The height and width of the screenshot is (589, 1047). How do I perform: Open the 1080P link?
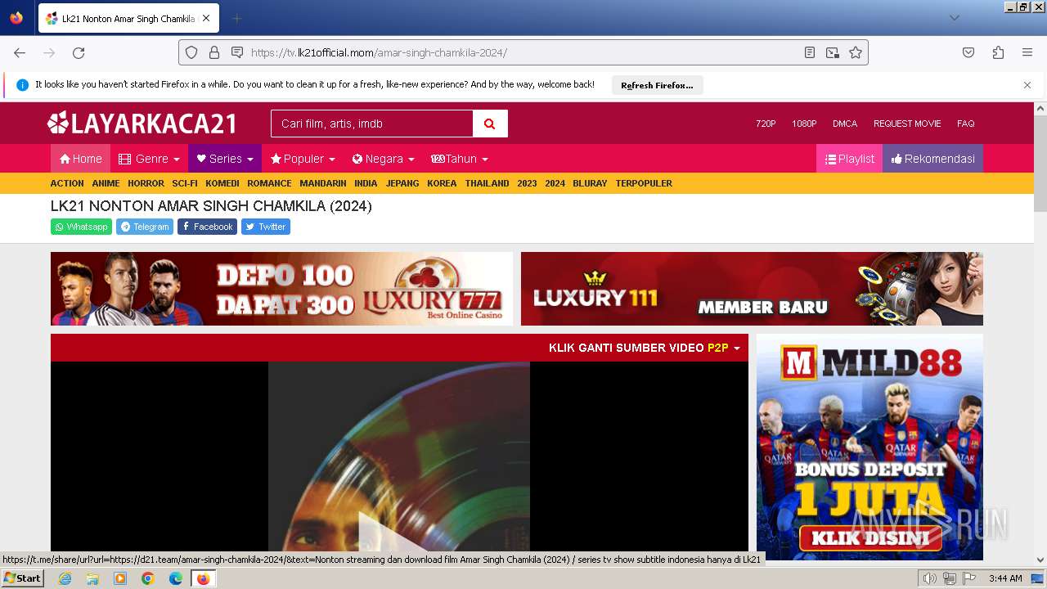(804, 124)
